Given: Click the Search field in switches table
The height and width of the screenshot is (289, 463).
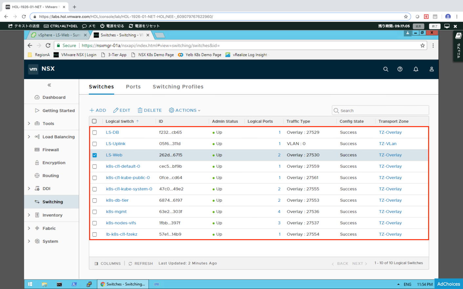Looking at the screenshot, I should click(x=380, y=110).
